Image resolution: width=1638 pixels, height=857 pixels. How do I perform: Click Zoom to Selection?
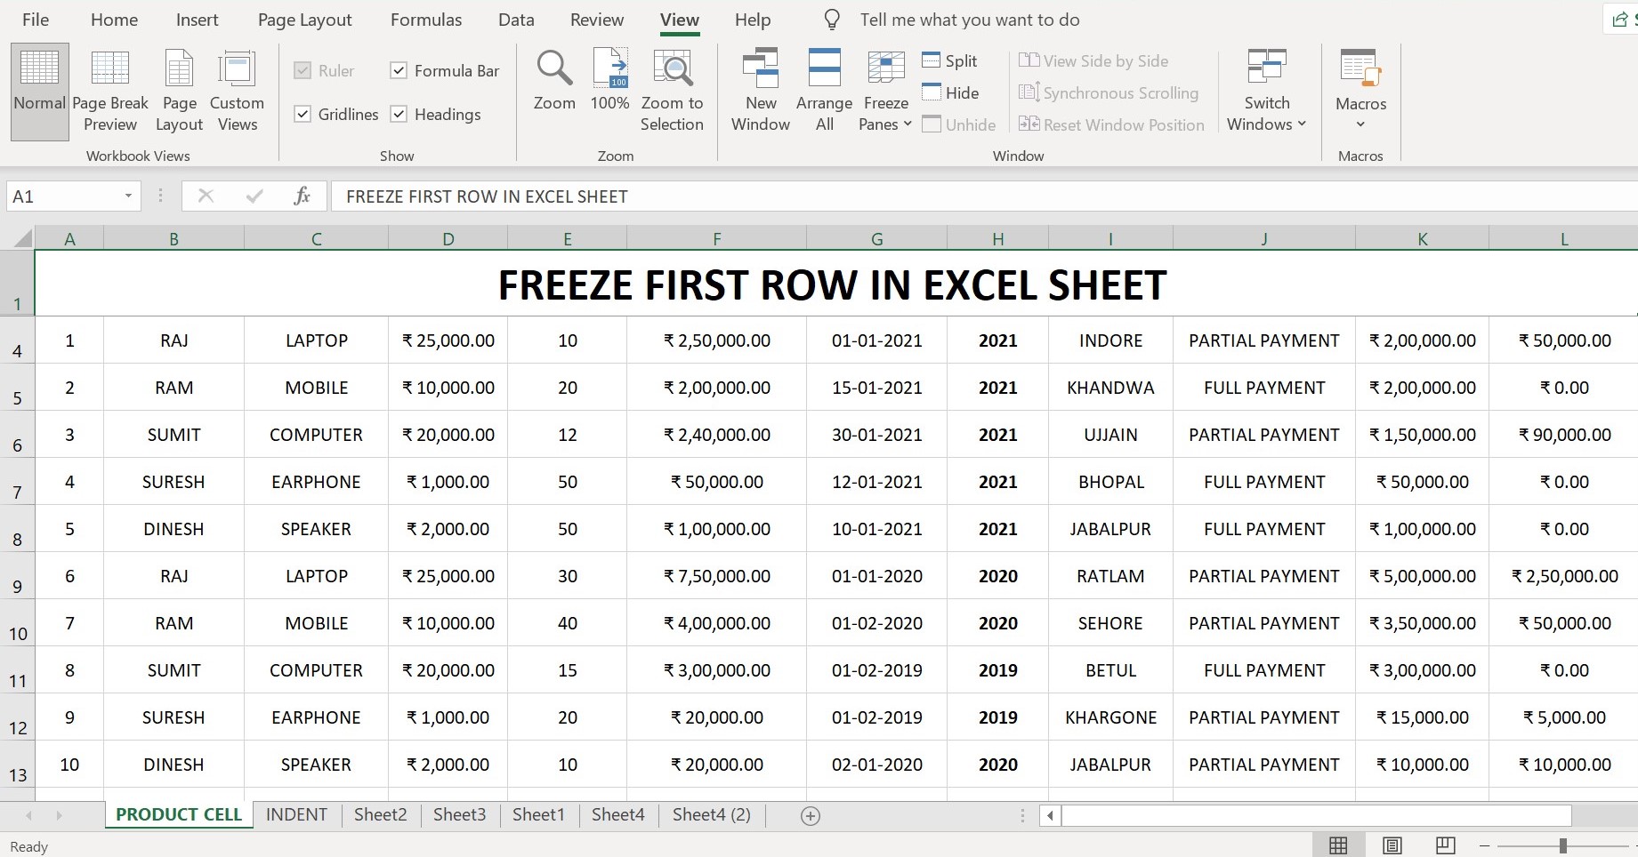672,92
